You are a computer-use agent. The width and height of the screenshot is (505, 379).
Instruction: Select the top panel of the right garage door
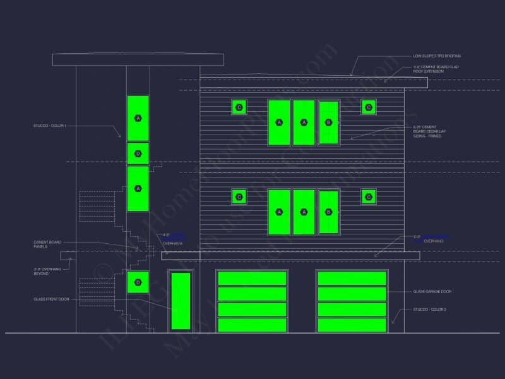pos(352,279)
